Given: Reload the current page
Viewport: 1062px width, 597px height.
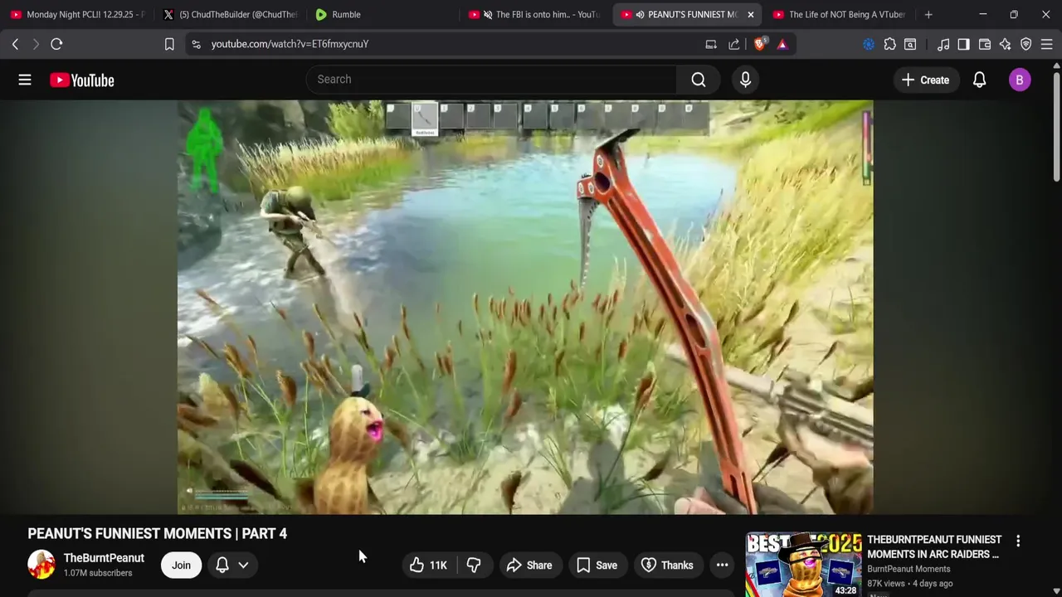Looking at the screenshot, I should tap(56, 44).
